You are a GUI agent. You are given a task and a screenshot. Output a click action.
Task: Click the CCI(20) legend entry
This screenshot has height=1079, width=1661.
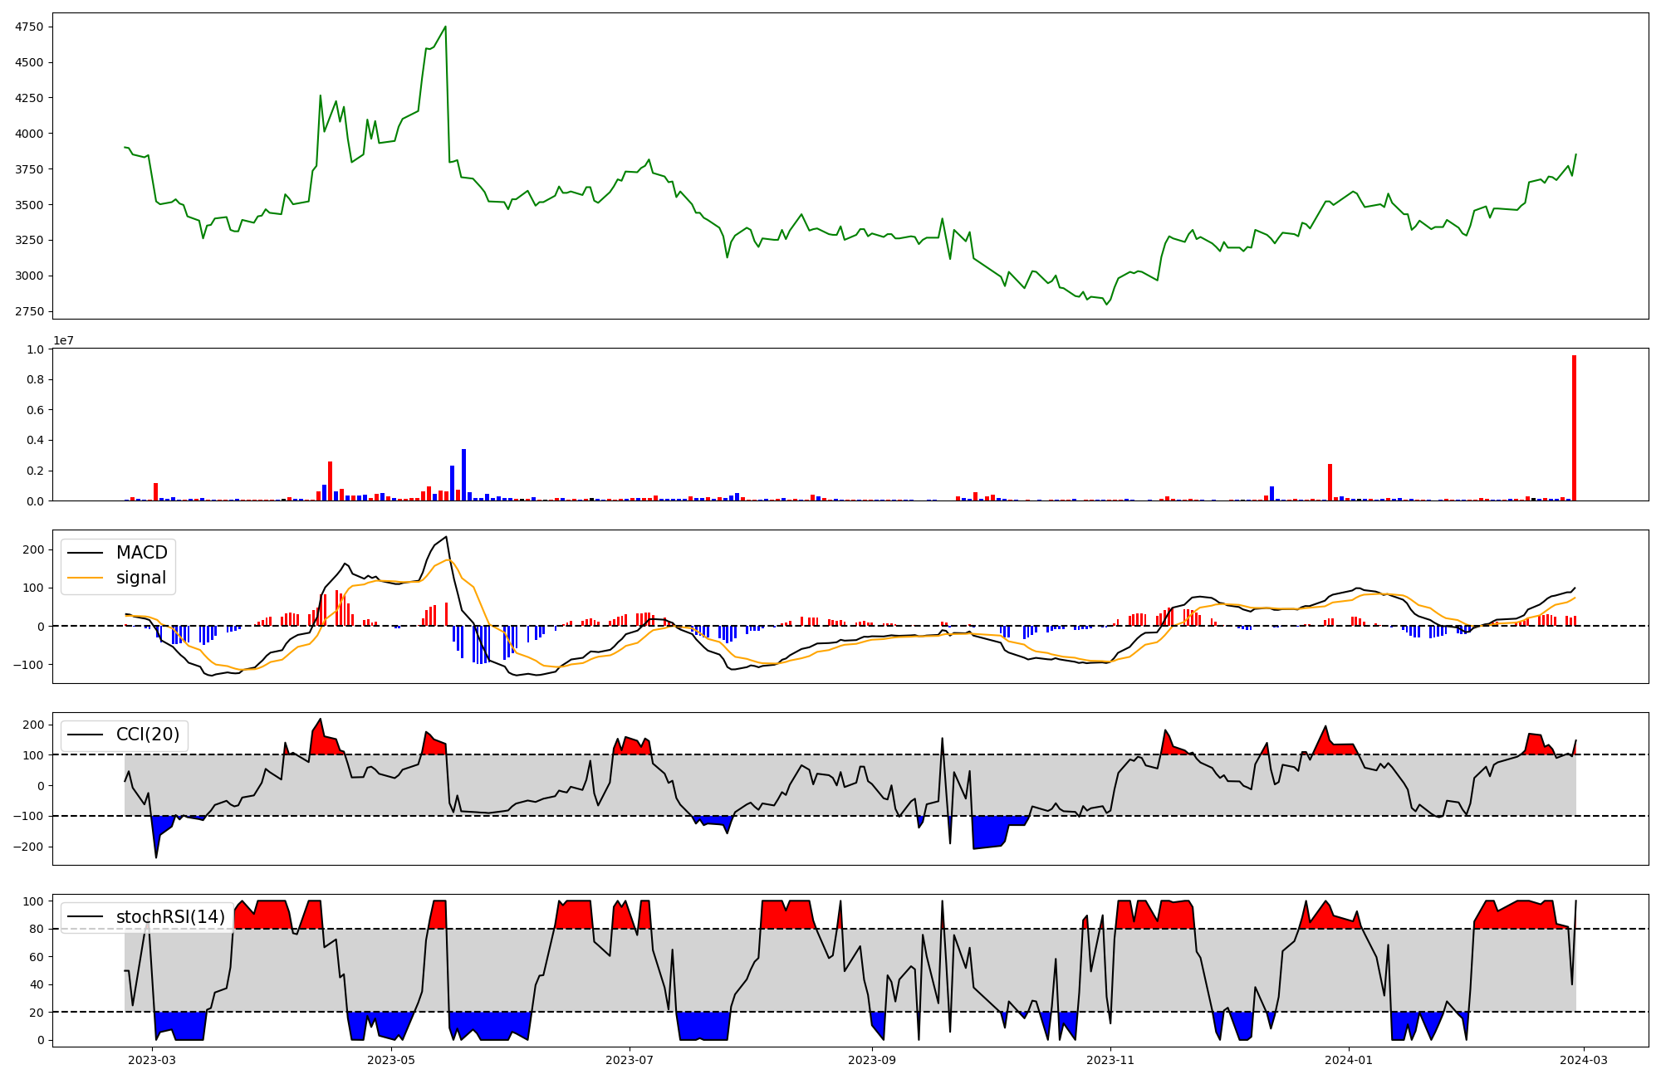pos(147,735)
